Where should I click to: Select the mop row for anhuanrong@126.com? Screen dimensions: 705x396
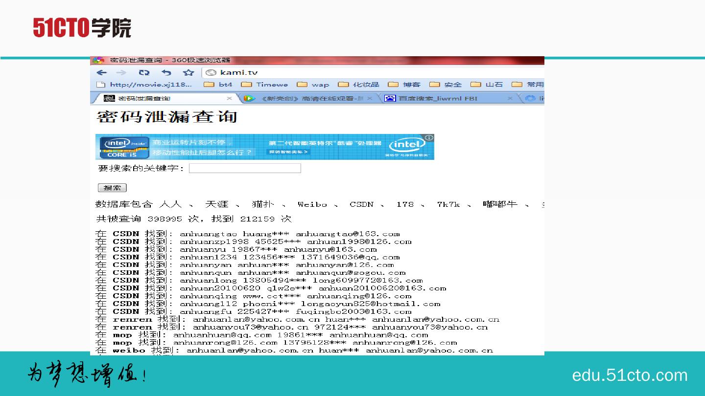pos(276,343)
